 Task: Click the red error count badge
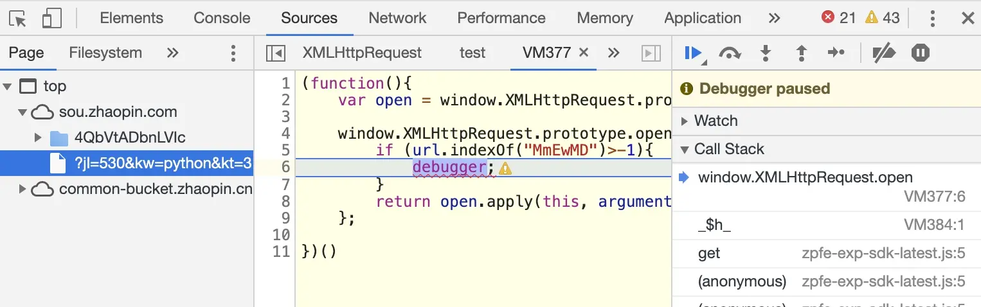pos(839,18)
